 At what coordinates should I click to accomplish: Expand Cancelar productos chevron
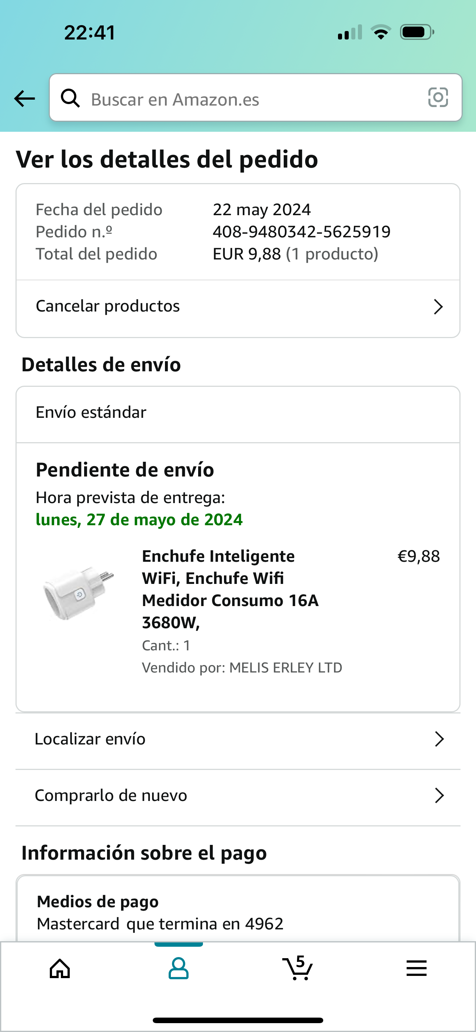[x=438, y=307]
